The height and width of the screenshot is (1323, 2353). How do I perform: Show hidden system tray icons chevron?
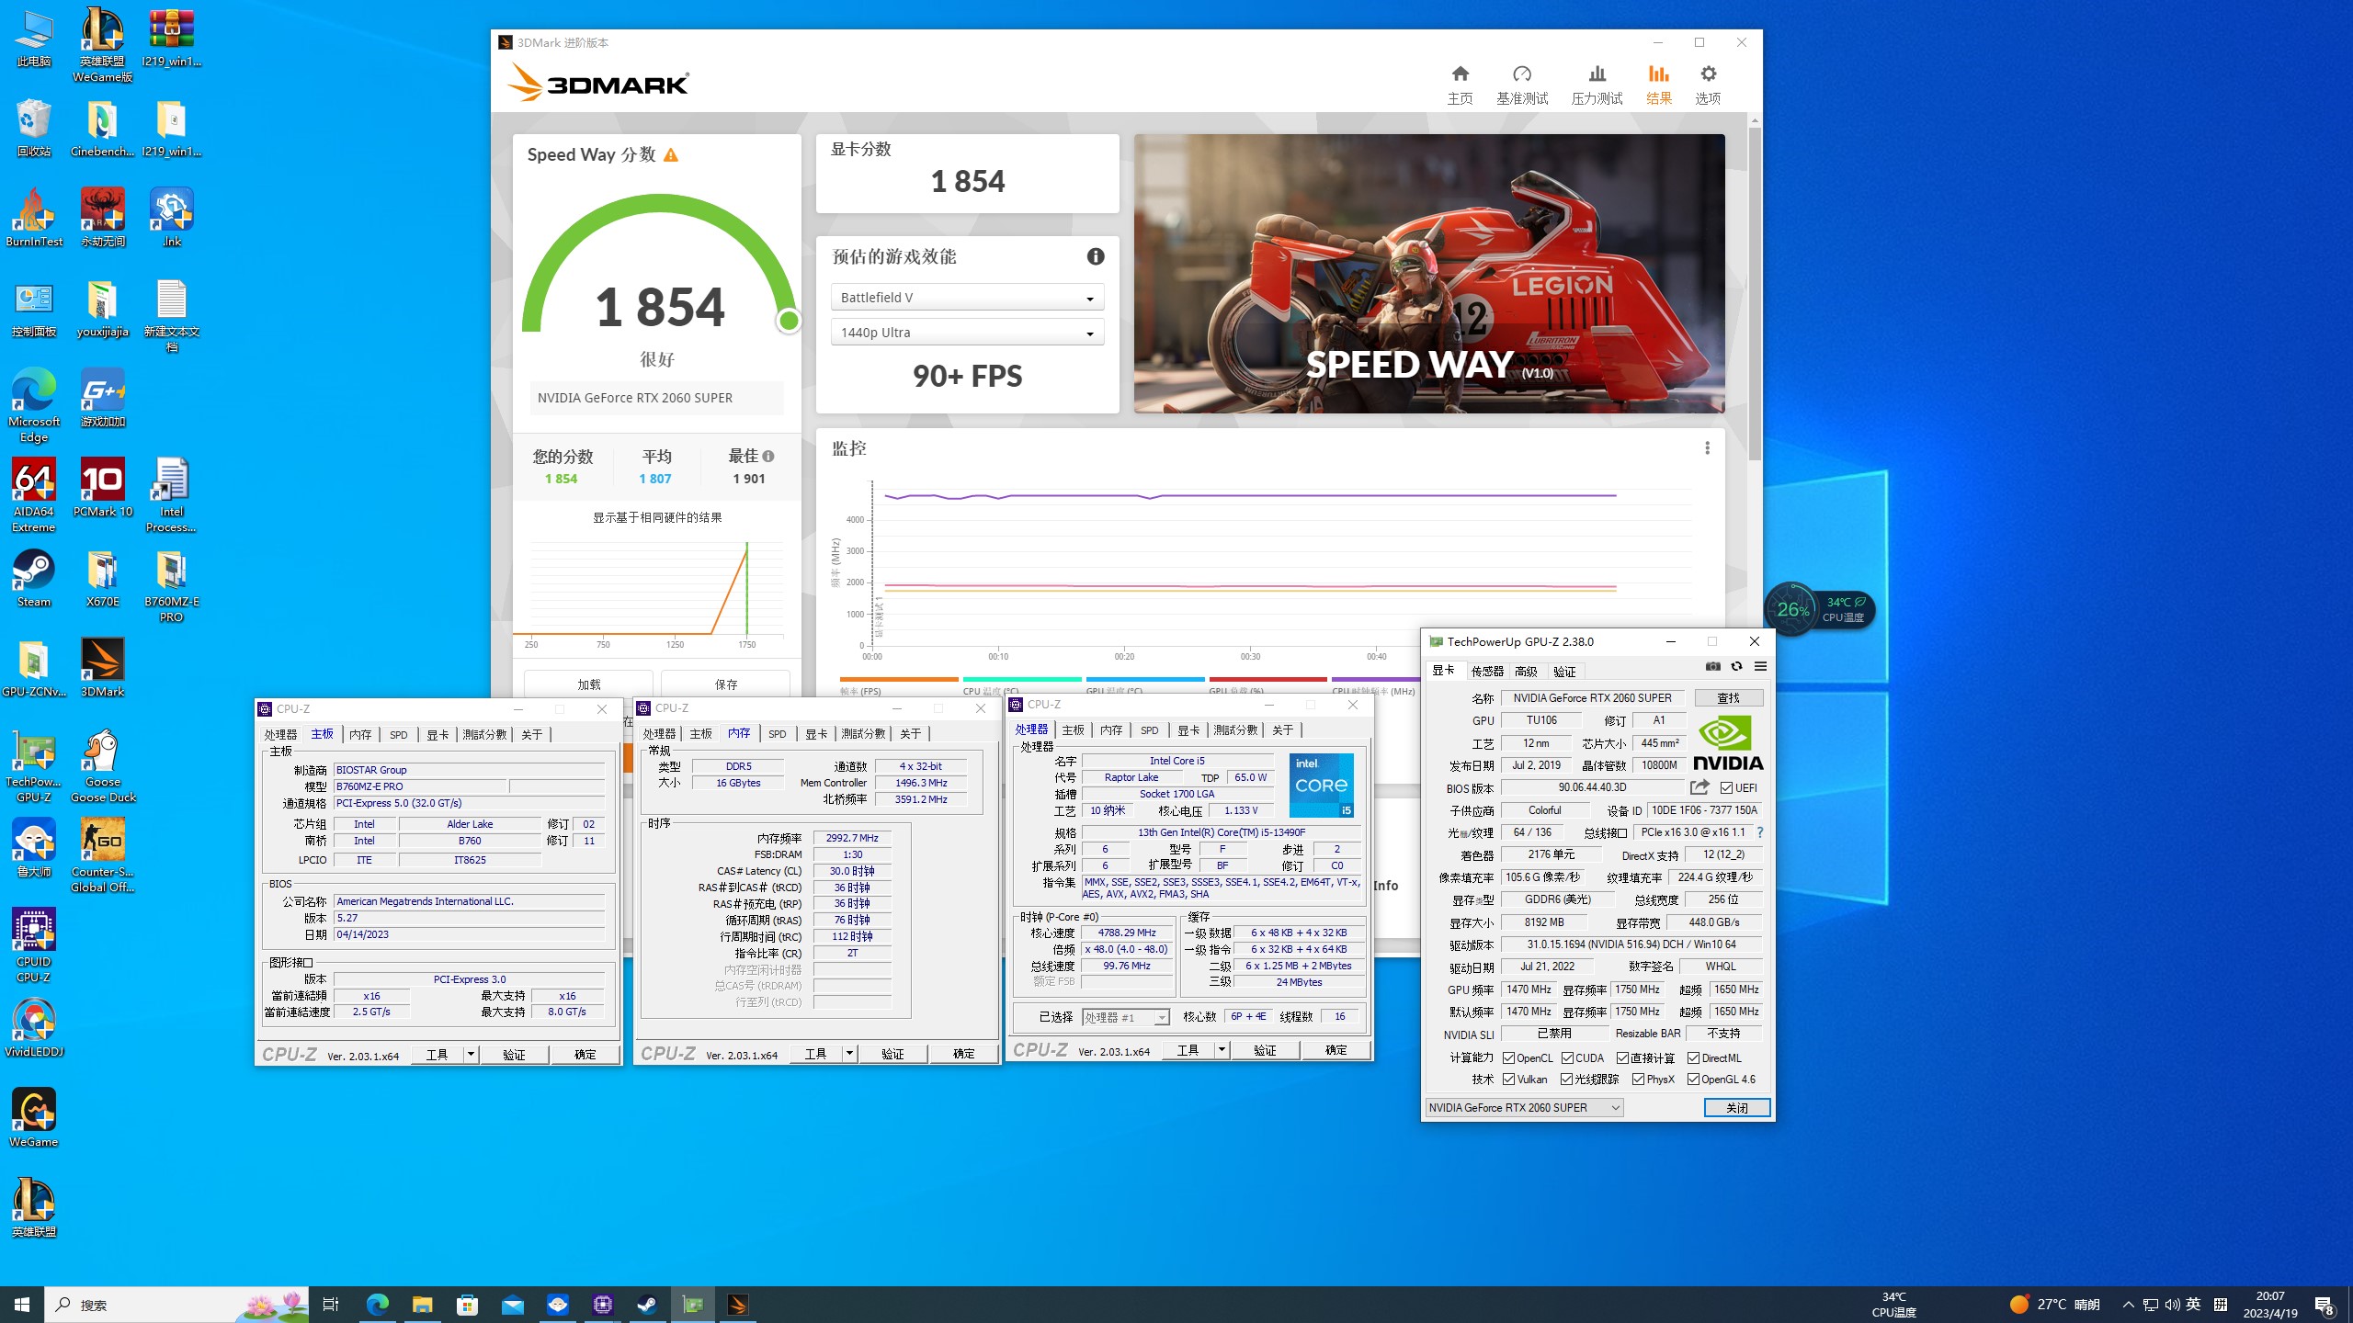(x=2128, y=1305)
